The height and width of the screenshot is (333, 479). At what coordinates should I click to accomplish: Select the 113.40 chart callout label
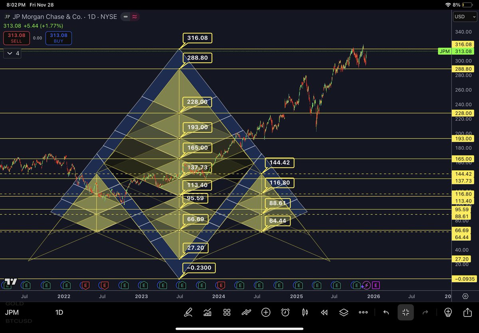197,185
